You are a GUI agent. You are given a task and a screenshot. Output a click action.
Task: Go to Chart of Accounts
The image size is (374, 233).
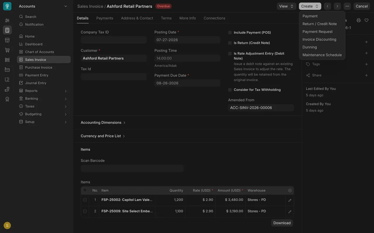pos(44,52)
